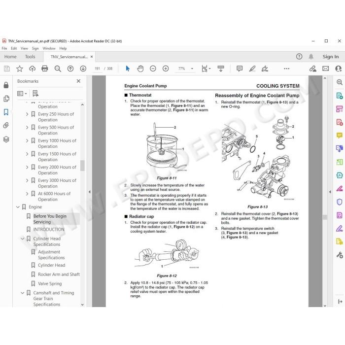This screenshot has width=345, height=345.
Task: Add a comment with speech bubble icon
Action: pos(240,69)
